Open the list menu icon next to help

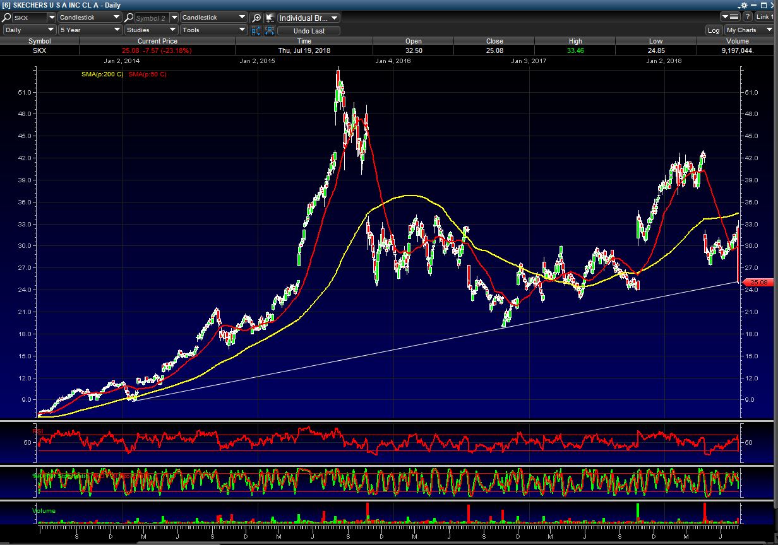tap(730, 18)
